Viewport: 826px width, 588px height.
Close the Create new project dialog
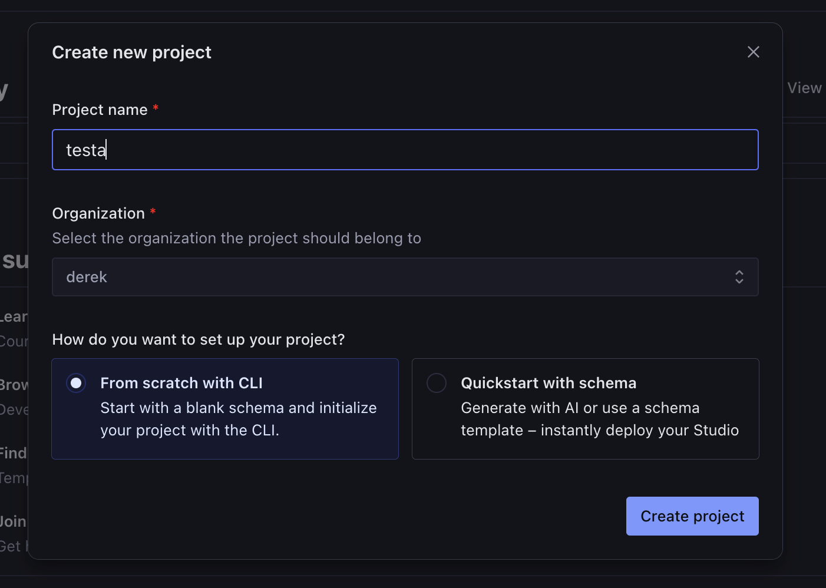pyautogui.click(x=753, y=52)
